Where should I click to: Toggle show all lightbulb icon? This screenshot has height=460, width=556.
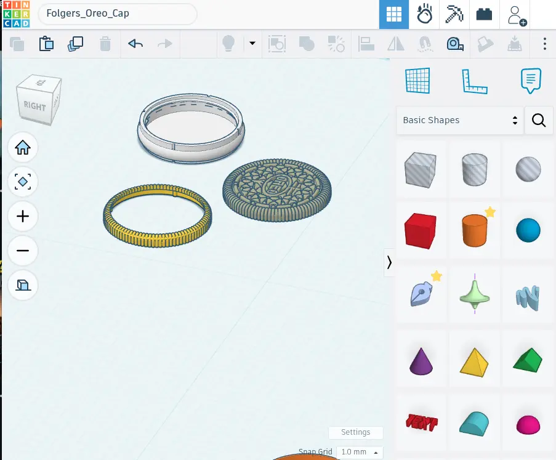(228, 44)
